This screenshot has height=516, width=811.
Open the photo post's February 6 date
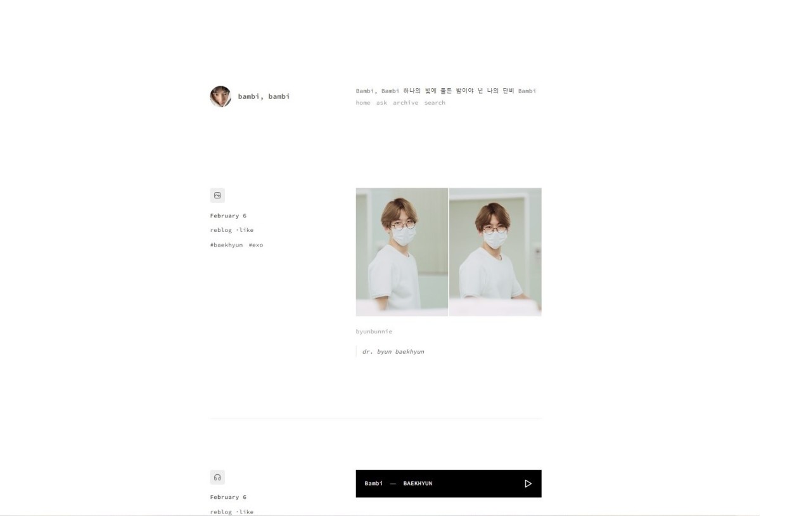click(x=228, y=216)
